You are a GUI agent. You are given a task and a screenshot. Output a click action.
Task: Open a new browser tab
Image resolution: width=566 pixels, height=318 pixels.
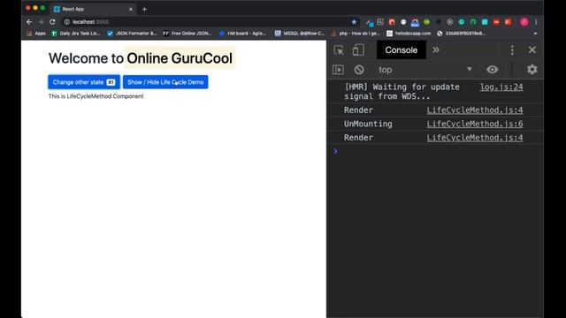pos(144,10)
